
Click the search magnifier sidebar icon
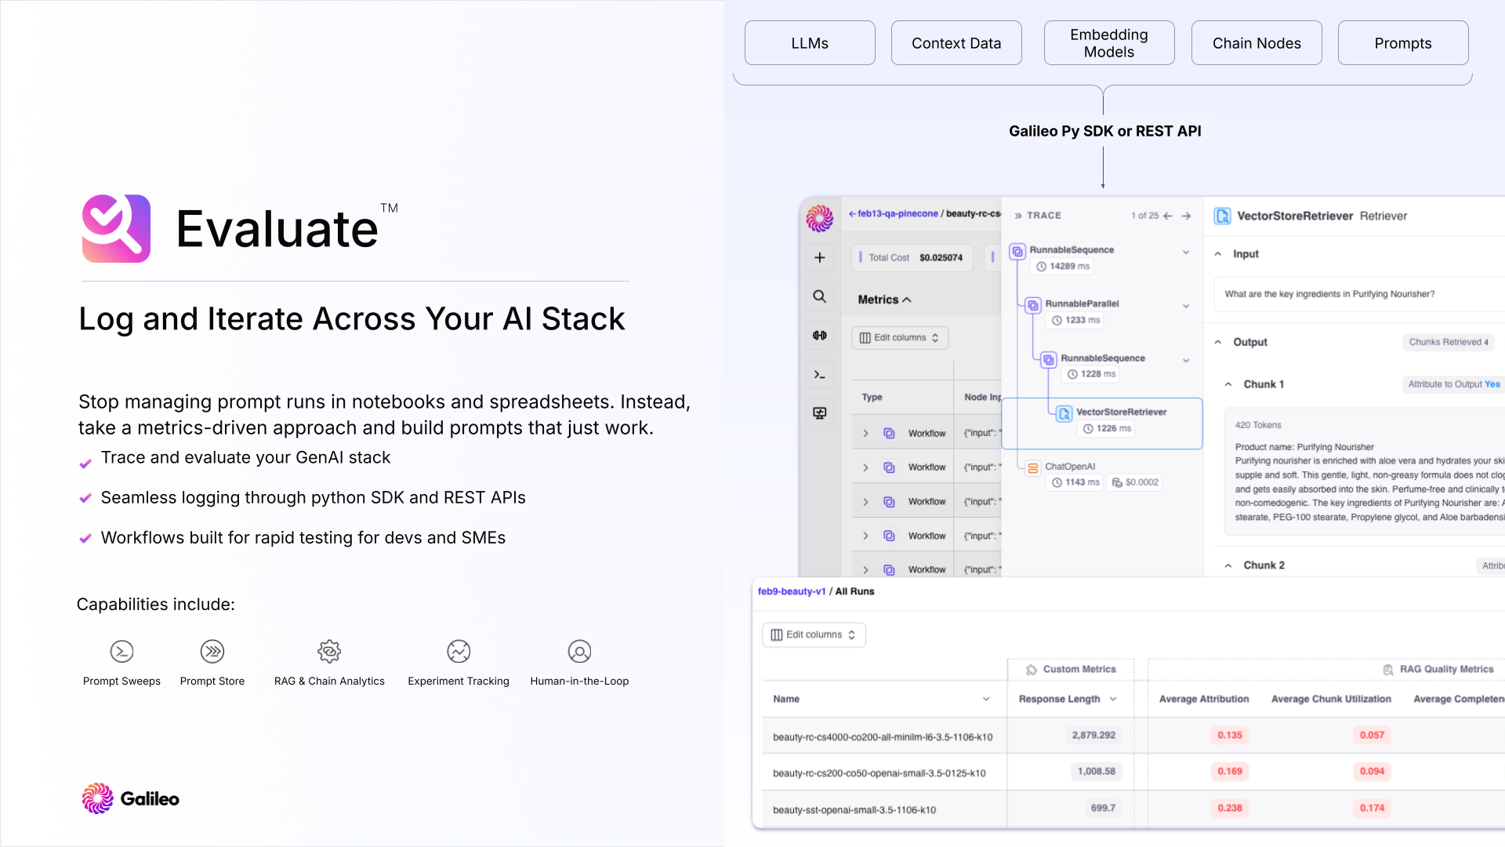click(819, 296)
